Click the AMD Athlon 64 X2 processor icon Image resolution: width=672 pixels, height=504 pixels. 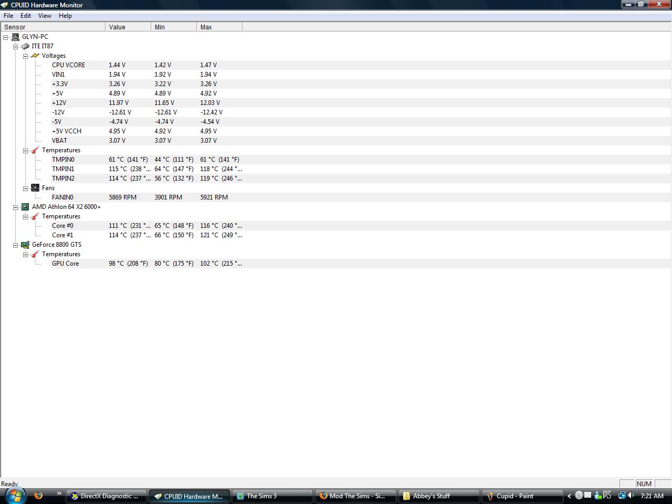(25, 207)
